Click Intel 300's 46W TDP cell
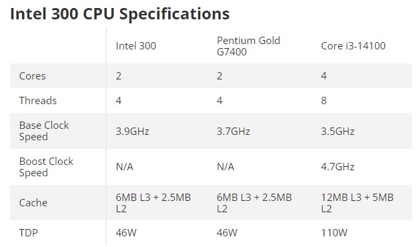The image size is (419, 247). 126,232
